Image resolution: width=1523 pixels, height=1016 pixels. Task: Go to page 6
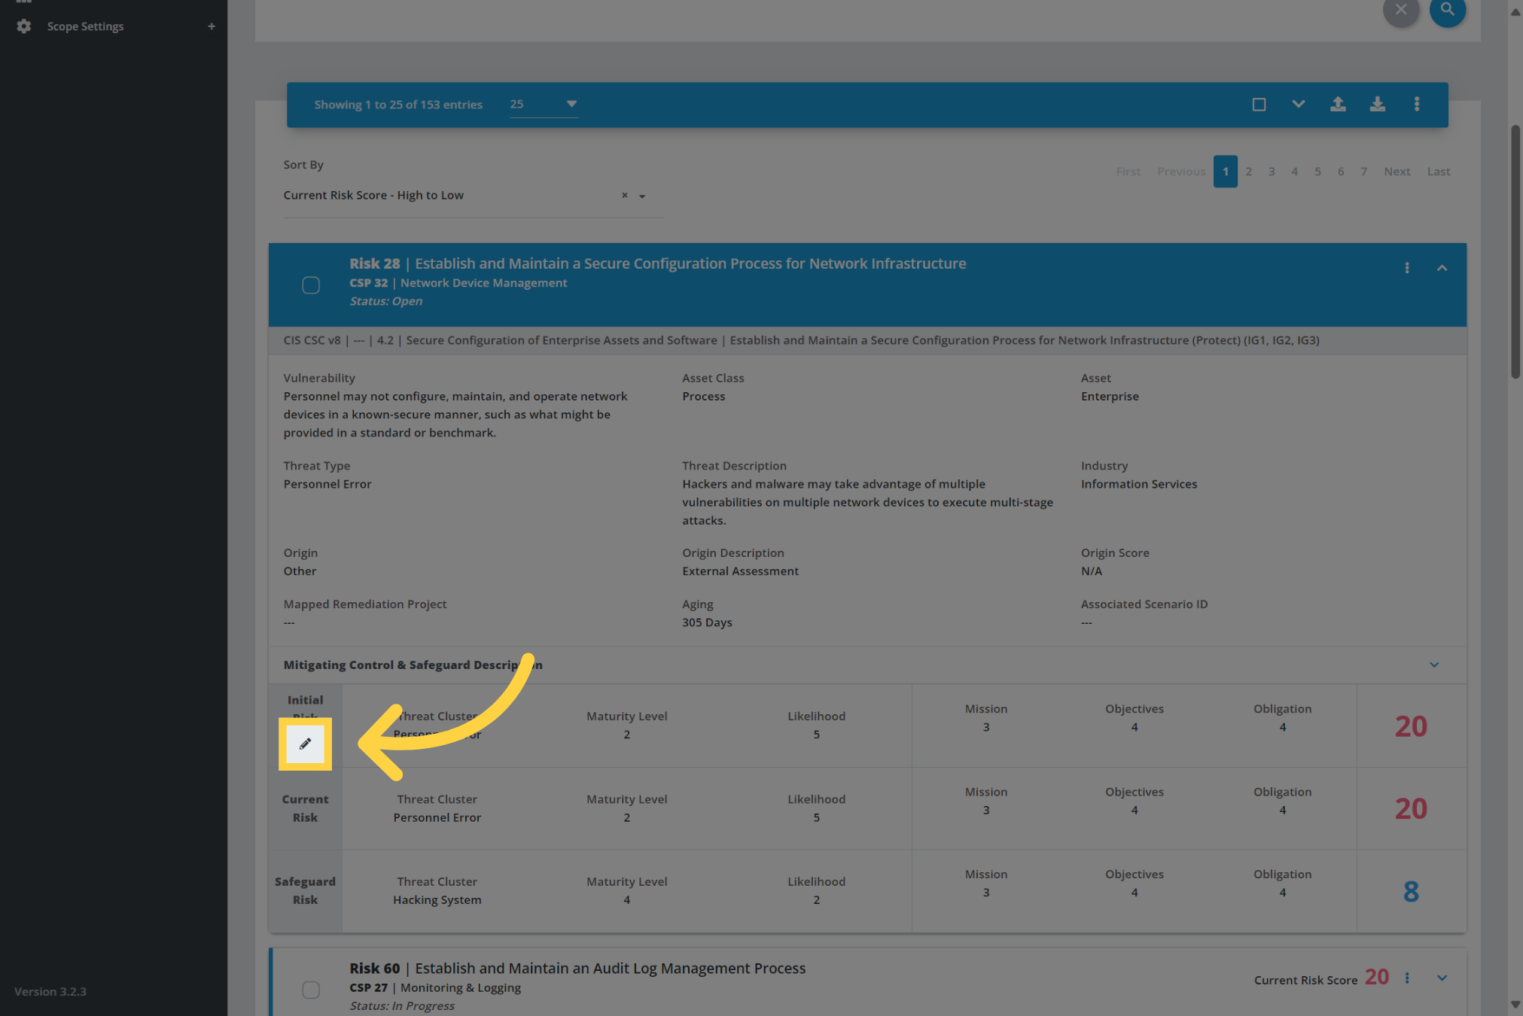pyautogui.click(x=1341, y=172)
